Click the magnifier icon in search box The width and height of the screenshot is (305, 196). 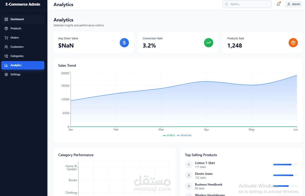226,4
